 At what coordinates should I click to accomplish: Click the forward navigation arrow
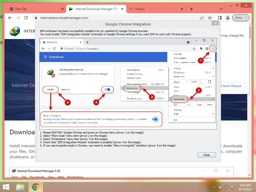tap(18, 18)
